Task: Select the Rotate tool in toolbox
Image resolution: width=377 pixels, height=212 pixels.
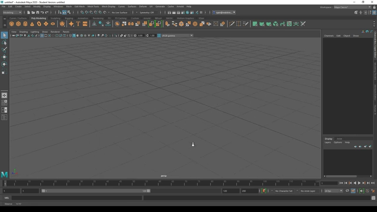Action: tap(4, 64)
